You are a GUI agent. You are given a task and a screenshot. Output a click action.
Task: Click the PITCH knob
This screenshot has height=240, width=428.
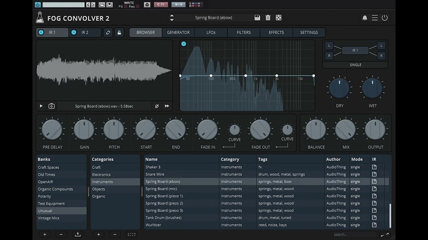tap(114, 130)
